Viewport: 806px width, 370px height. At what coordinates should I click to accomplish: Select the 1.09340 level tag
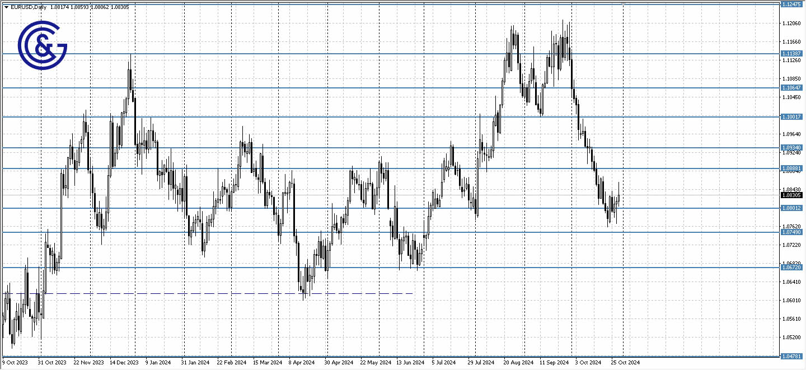point(793,147)
